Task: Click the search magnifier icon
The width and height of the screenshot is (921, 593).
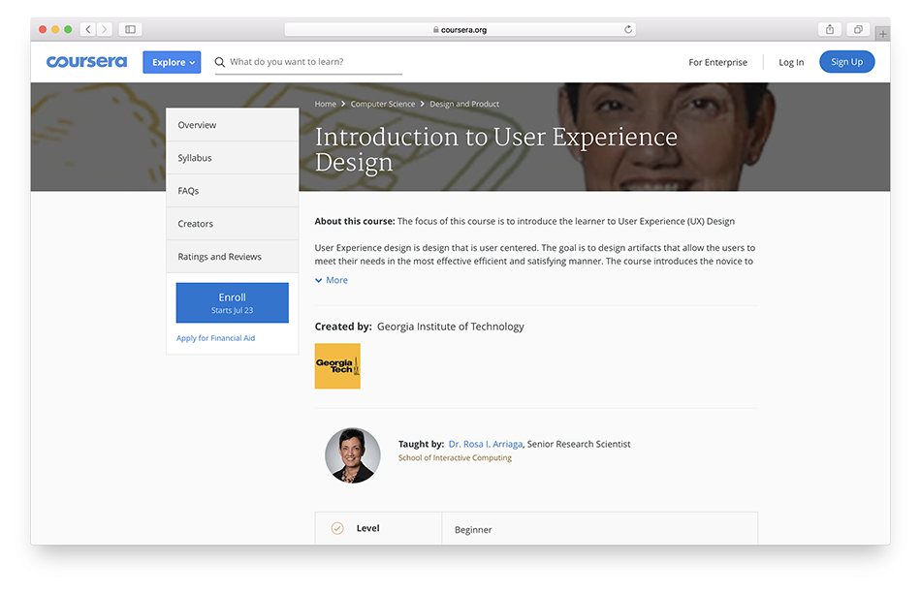Action: tap(220, 62)
